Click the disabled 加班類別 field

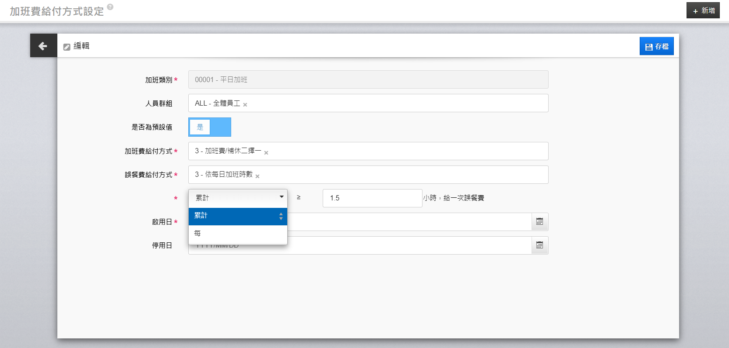click(x=368, y=80)
